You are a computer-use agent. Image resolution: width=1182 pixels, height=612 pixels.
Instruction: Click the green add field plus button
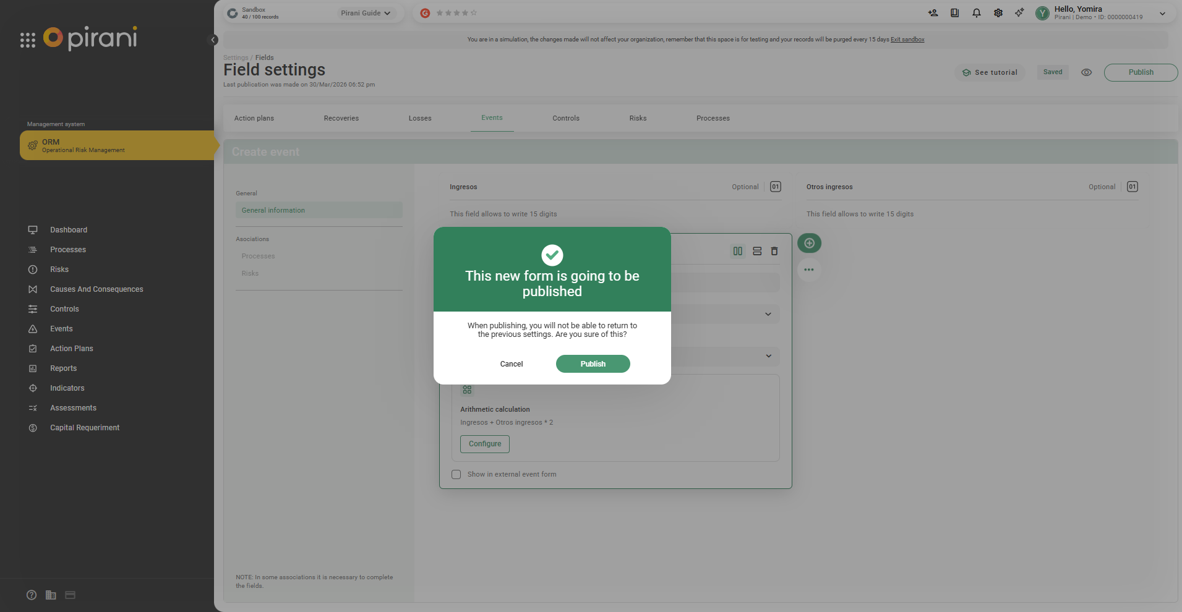(809, 244)
